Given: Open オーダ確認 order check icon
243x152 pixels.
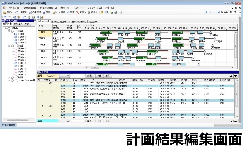Looking at the screenshot, I should tap(54, 12).
